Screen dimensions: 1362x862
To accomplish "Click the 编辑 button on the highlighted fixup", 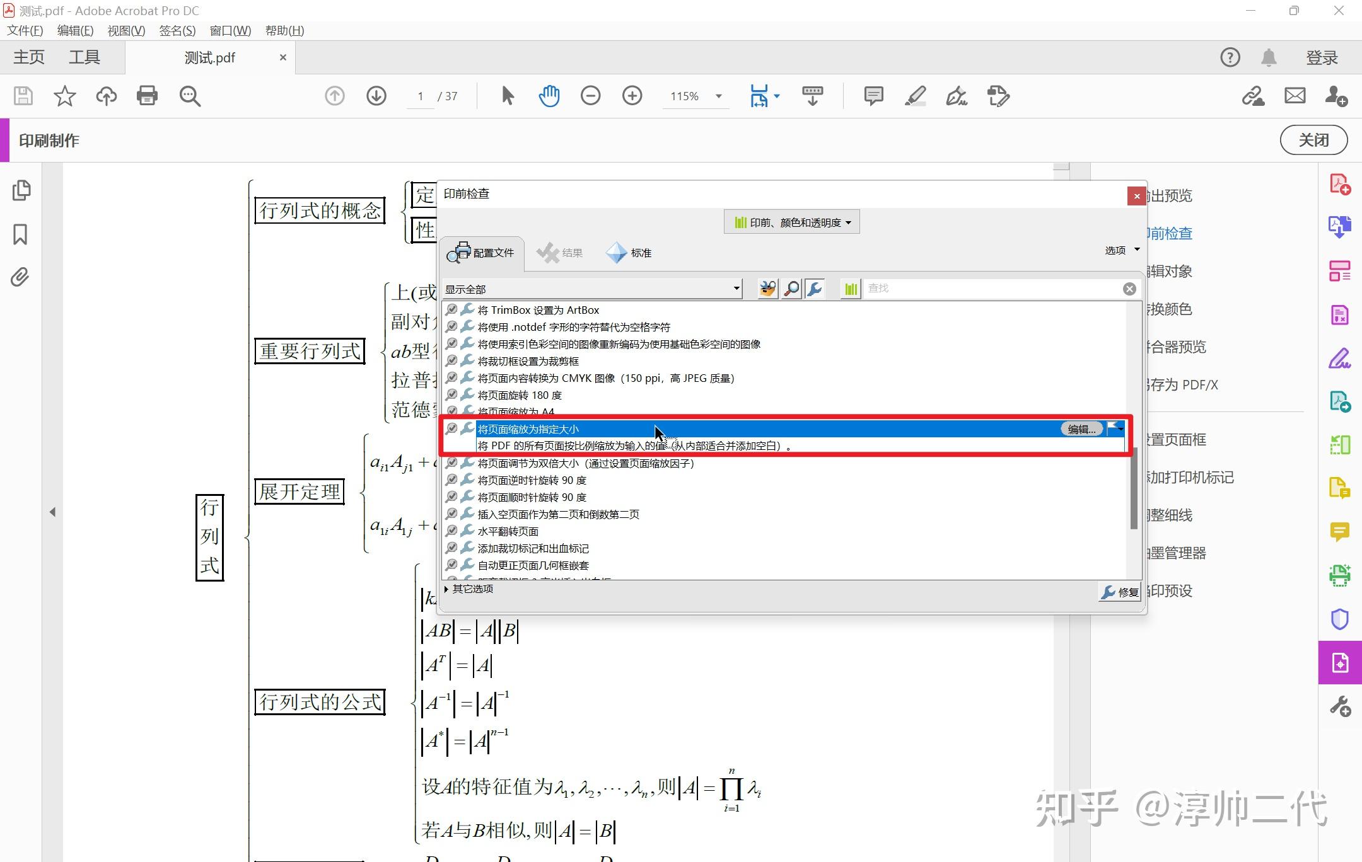I will click(x=1081, y=428).
